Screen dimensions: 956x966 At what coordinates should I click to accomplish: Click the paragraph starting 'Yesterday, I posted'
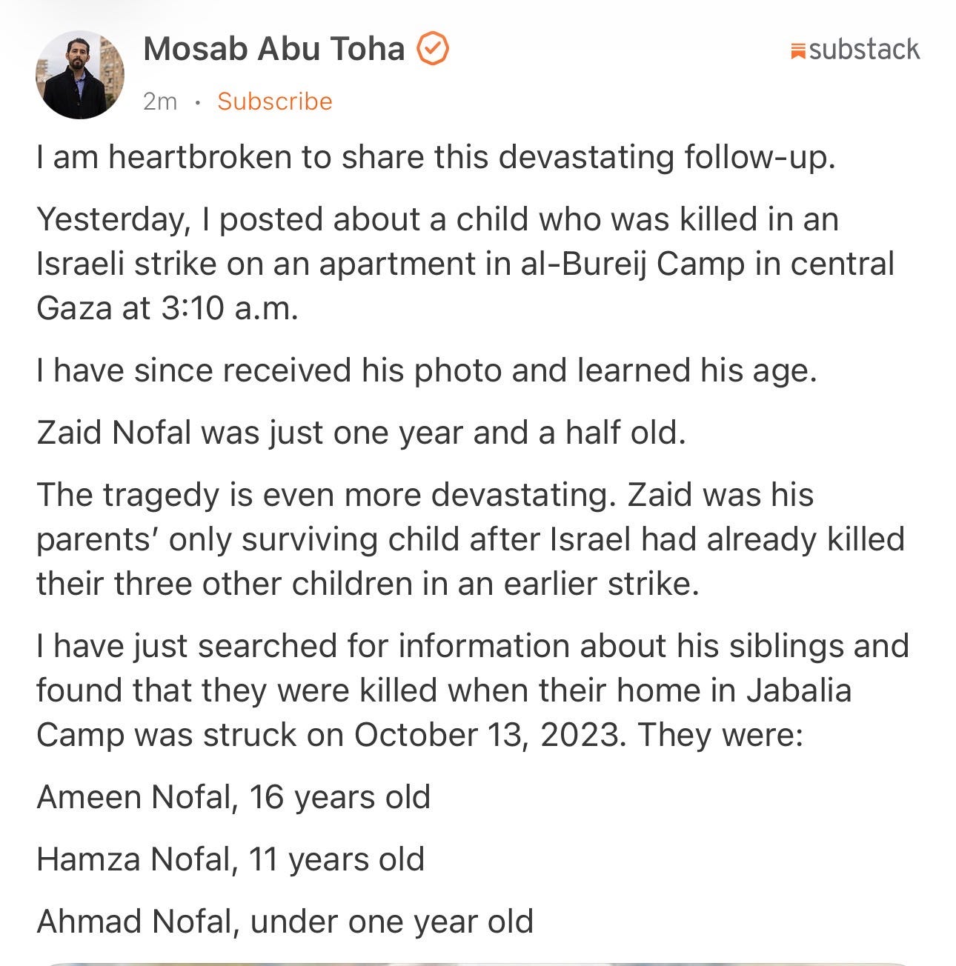465,264
